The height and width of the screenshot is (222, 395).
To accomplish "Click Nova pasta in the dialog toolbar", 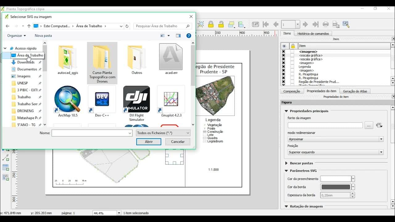I will (43, 36).
